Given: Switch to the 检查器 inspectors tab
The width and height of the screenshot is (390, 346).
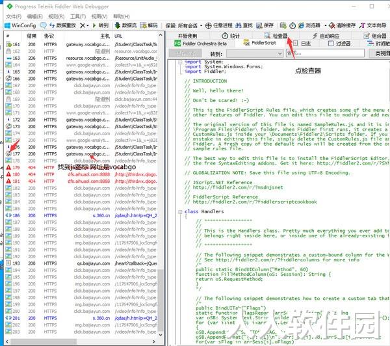Looking at the screenshot, I should (276, 36).
